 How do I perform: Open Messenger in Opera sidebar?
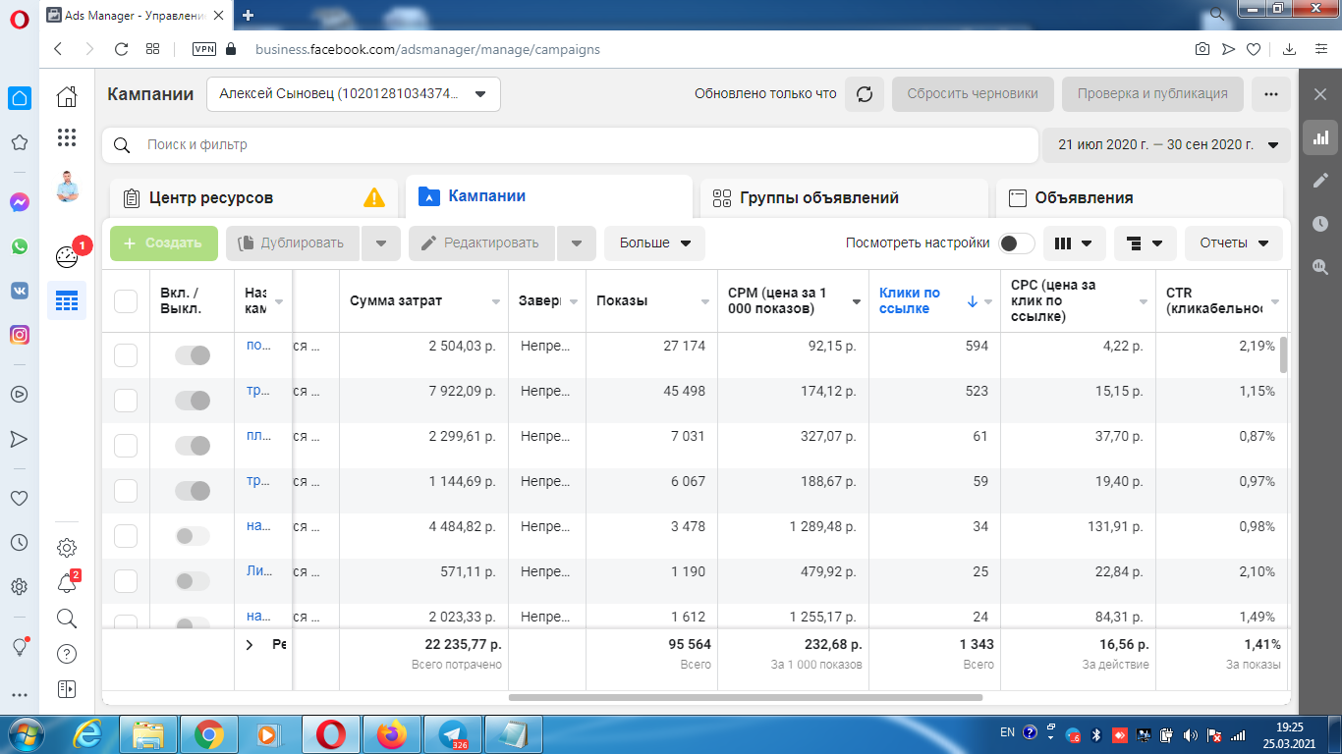pyautogui.click(x=19, y=202)
